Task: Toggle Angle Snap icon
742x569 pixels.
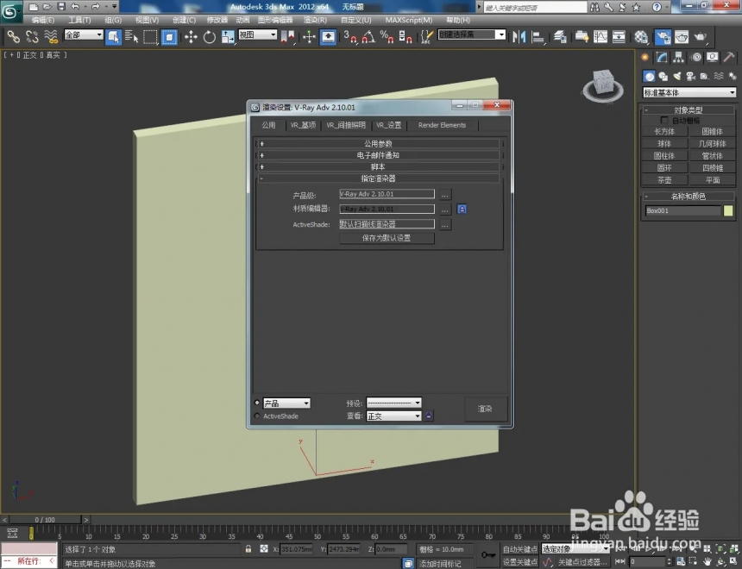Action: click(x=368, y=37)
